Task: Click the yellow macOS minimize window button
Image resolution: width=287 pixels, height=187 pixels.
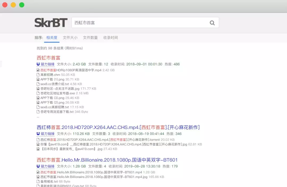Action: 13,5
